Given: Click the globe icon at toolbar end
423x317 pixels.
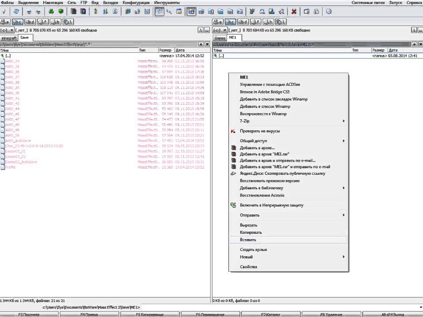Looking at the screenshot, I should (x=329, y=11).
